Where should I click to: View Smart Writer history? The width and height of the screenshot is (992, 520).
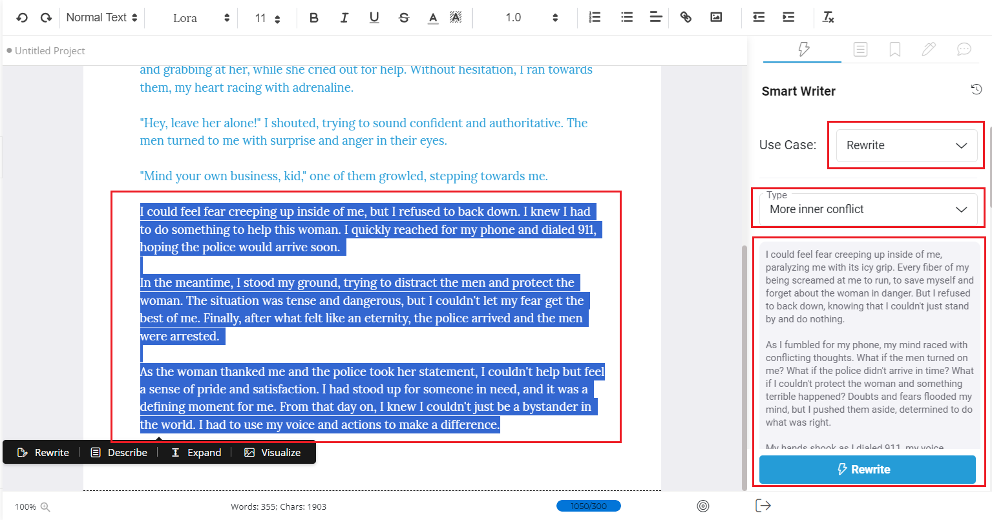[976, 90]
